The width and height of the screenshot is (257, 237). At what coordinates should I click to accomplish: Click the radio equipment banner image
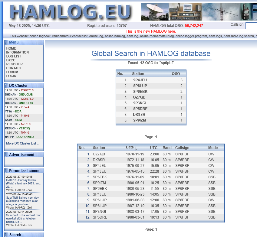[199, 12]
